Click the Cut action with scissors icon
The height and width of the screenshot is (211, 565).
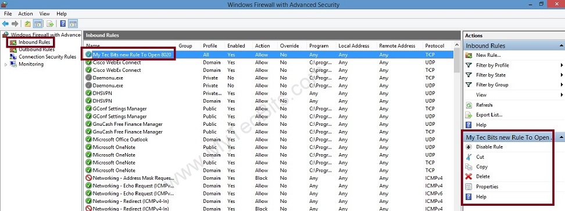480,157
